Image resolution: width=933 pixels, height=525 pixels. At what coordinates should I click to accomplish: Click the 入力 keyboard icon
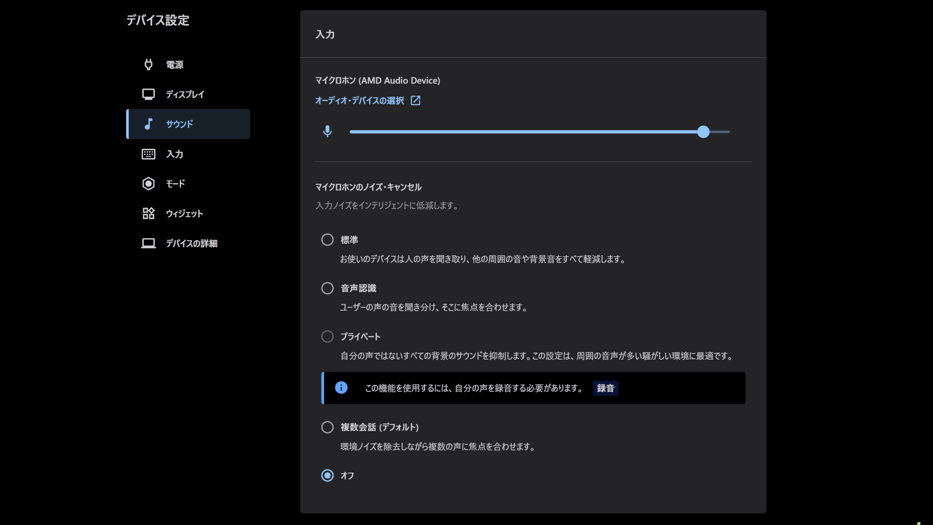[x=148, y=154]
